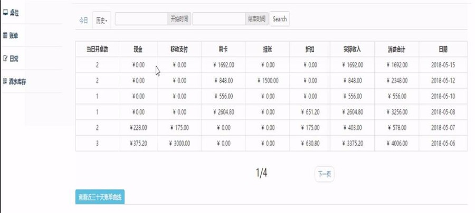Expand the 历史 dropdown
Viewport: 475px width, 213px height.
coord(102,20)
